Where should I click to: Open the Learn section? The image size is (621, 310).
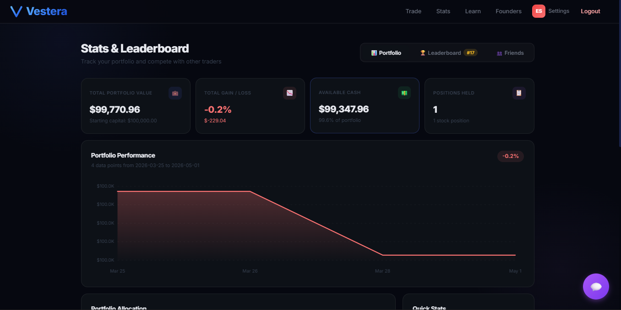tap(473, 11)
